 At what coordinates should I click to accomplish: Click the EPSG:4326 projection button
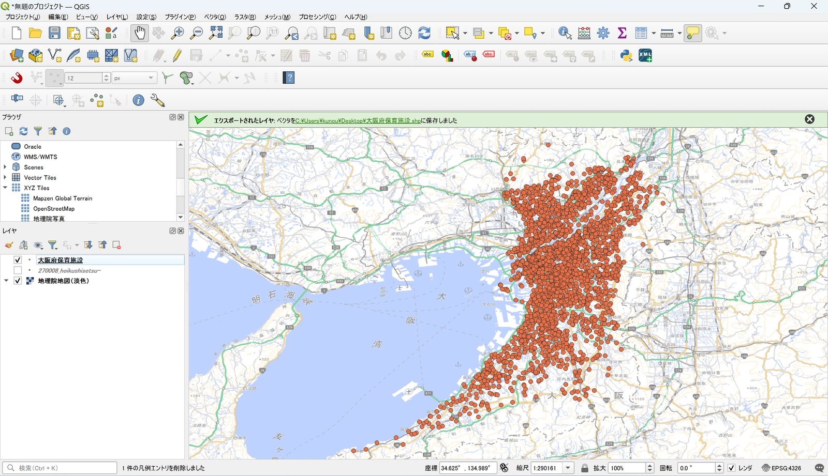(781, 468)
